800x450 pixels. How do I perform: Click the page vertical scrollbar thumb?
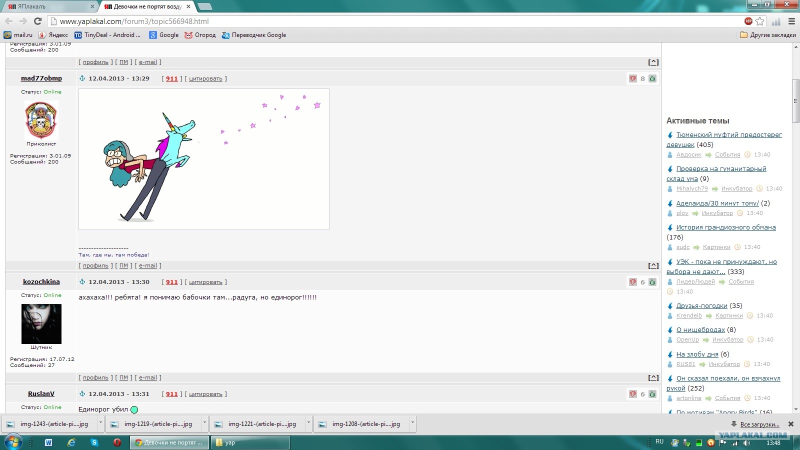pyautogui.click(x=795, y=100)
